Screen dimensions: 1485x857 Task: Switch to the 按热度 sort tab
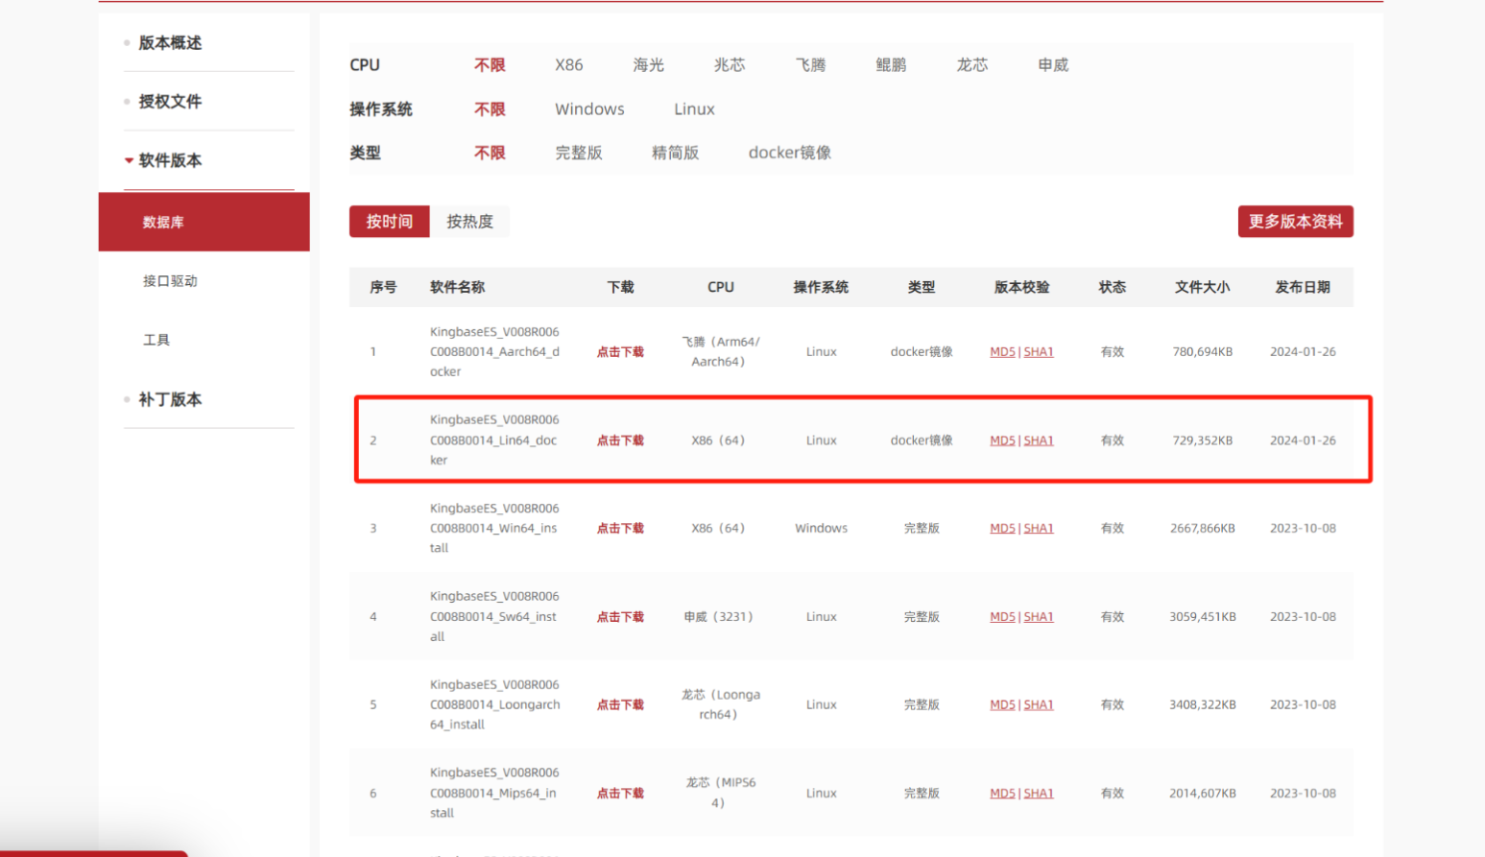(x=469, y=222)
